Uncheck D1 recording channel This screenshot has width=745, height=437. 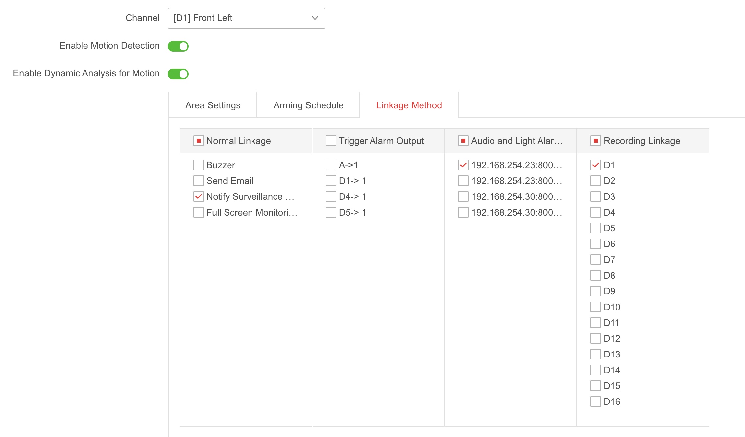coord(596,165)
